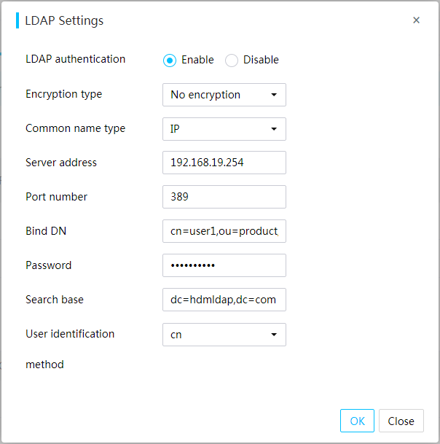The height and width of the screenshot is (444, 440).
Task: Select the Disable radio button
Action: pos(232,60)
